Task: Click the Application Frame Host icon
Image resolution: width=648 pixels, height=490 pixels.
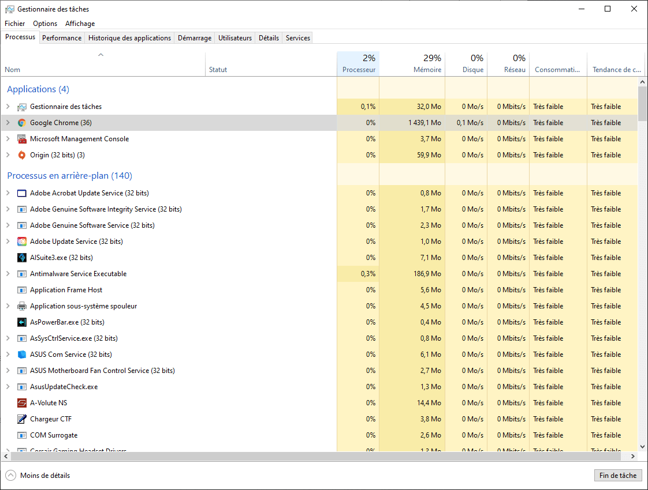Action: point(22,290)
